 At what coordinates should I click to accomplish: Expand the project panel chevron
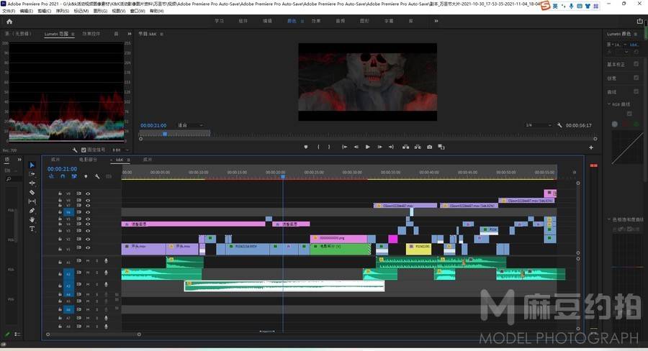point(19,160)
